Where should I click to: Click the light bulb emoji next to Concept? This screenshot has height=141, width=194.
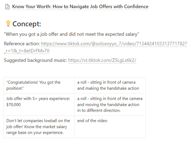[x=8, y=23]
